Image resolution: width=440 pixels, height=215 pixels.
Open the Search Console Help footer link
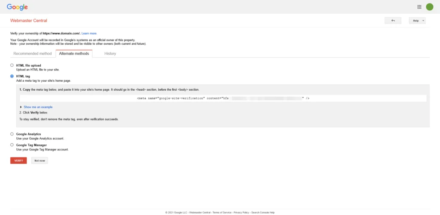pyautogui.click(x=263, y=213)
